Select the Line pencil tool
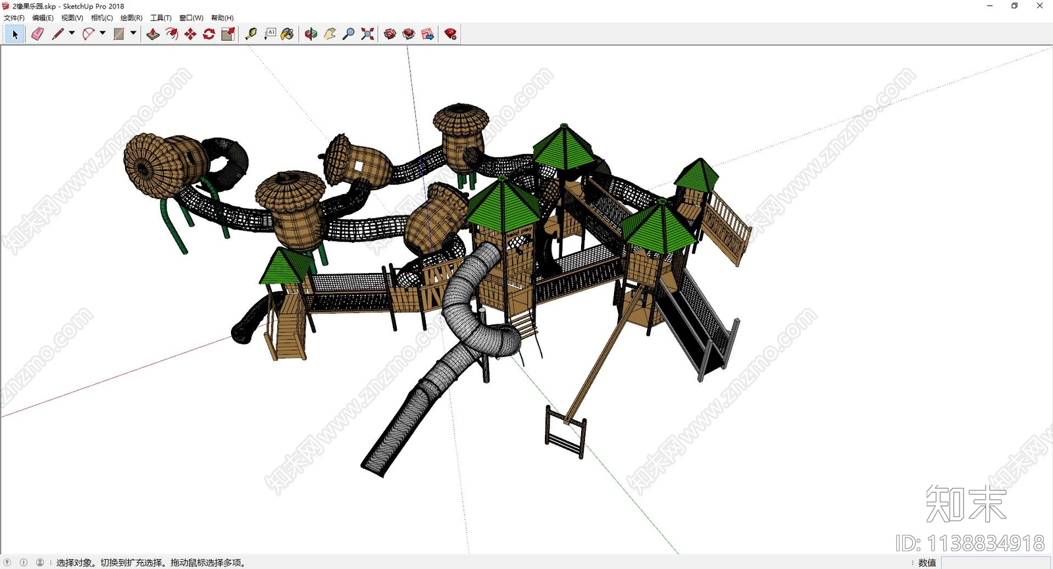This screenshot has width=1053, height=569. click(58, 34)
